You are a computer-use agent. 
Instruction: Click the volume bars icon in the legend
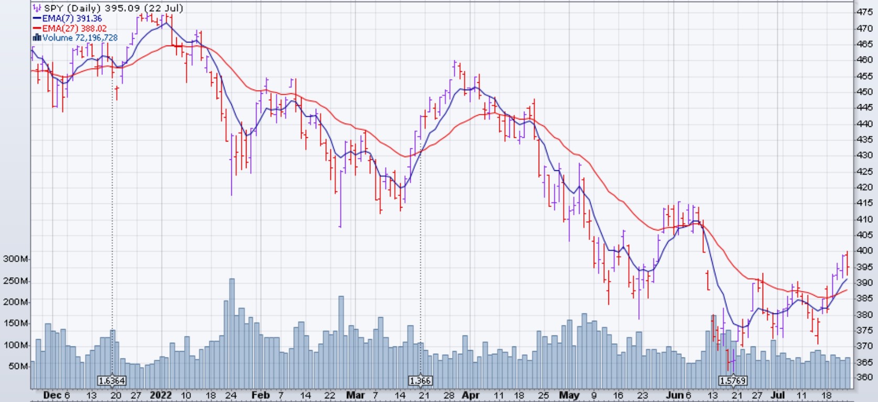(37, 38)
